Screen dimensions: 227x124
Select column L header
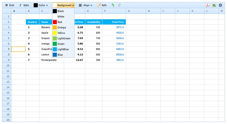click(x=211, y=11)
